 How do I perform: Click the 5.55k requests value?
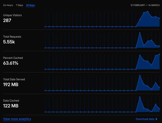tap(9, 42)
